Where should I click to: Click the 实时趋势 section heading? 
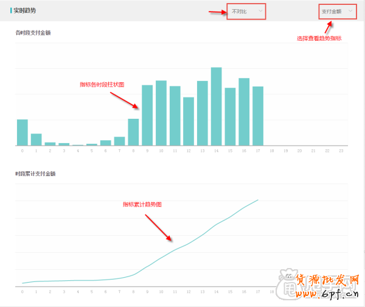pos(26,11)
